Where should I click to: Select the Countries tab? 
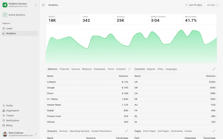coord(140,69)
